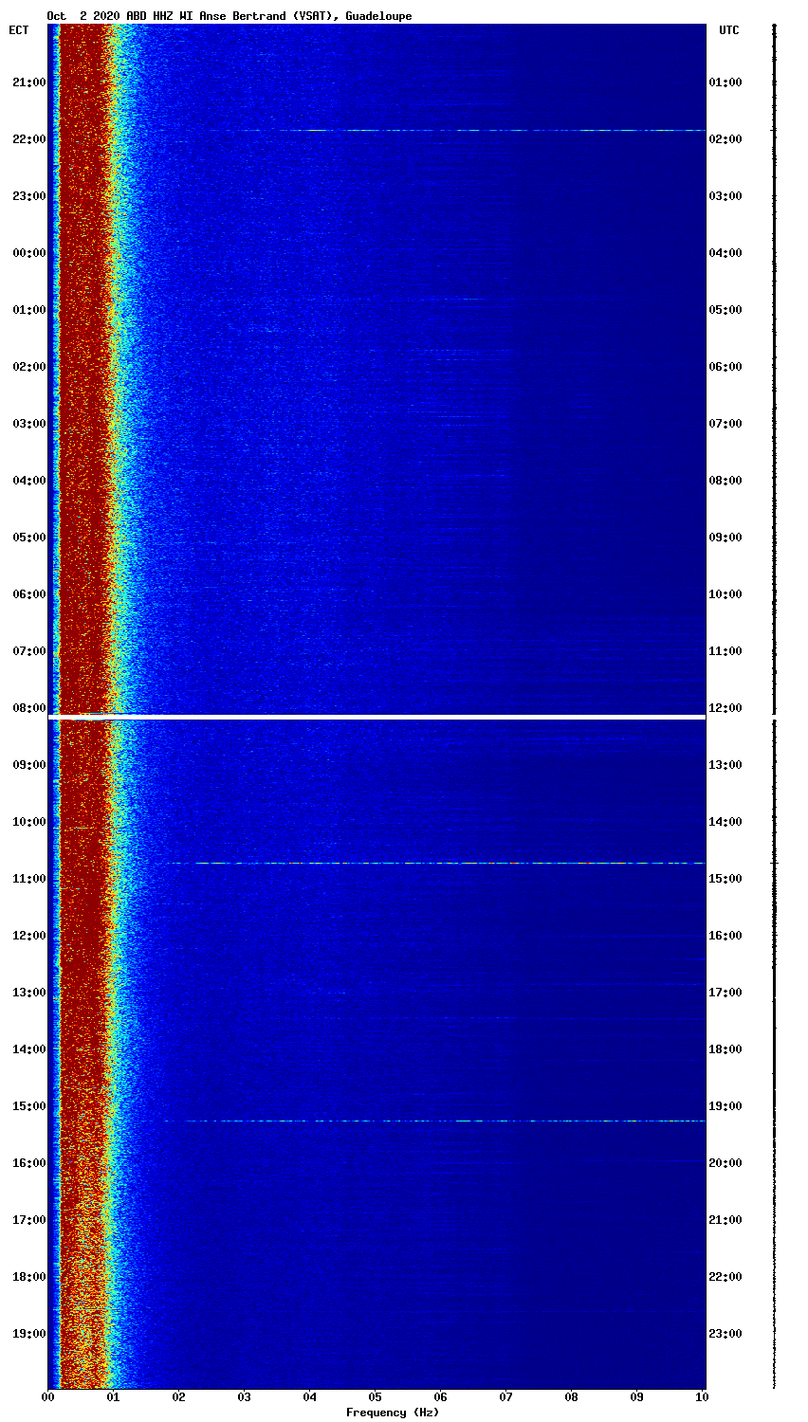Image resolution: width=808 pixels, height=1422 pixels.
Task: Select the 11:00 ECT time label
Action: point(28,879)
